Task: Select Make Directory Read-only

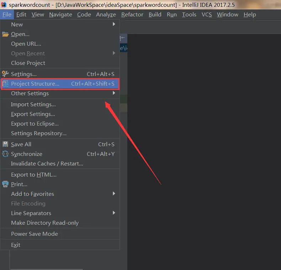Action: (60, 223)
